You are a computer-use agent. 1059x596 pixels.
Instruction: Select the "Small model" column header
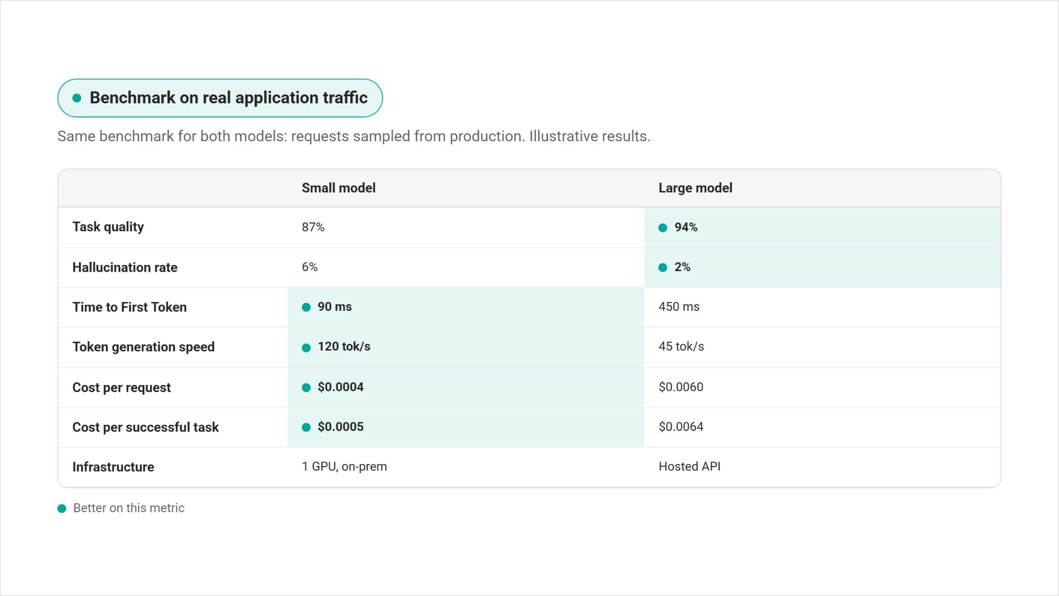pyautogui.click(x=339, y=188)
